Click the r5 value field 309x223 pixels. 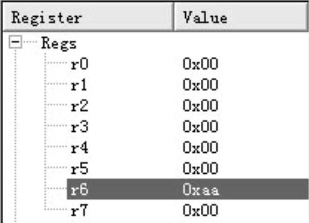point(200,168)
